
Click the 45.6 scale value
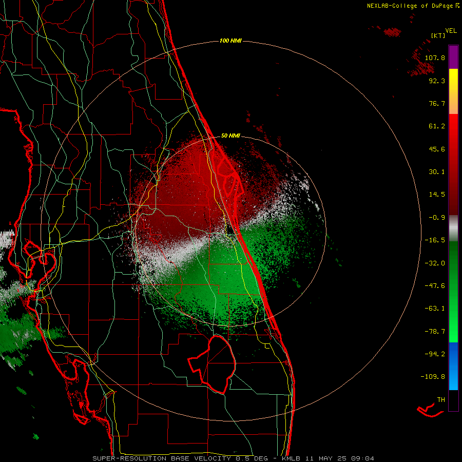point(437,149)
